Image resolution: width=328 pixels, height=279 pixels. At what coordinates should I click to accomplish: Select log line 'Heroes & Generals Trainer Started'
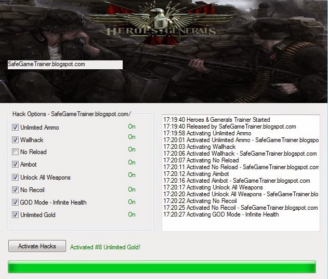(217, 120)
